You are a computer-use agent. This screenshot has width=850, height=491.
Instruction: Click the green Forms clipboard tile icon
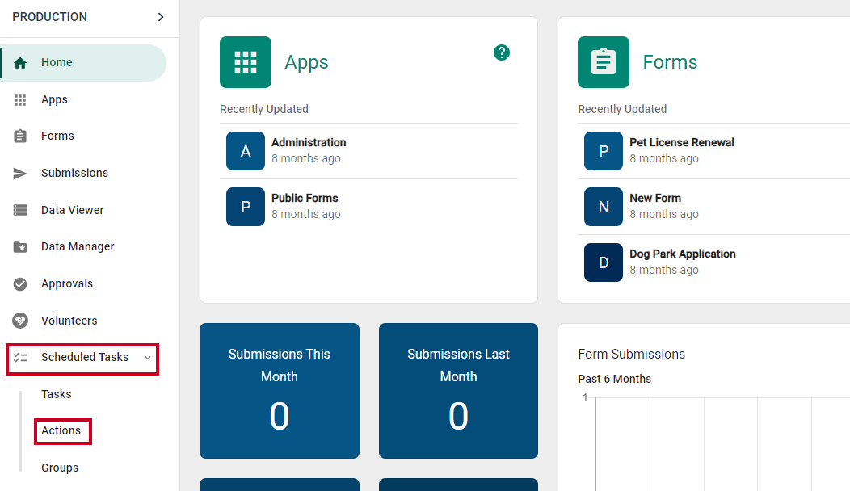click(x=604, y=62)
